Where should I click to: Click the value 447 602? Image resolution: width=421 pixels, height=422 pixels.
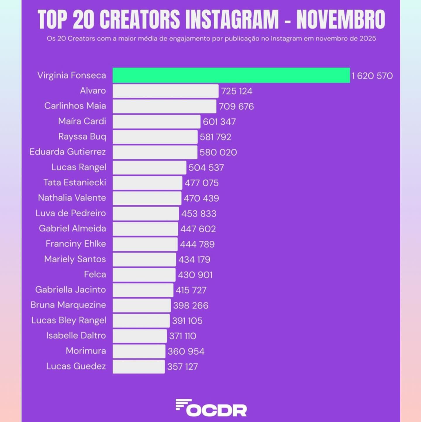point(198,229)
